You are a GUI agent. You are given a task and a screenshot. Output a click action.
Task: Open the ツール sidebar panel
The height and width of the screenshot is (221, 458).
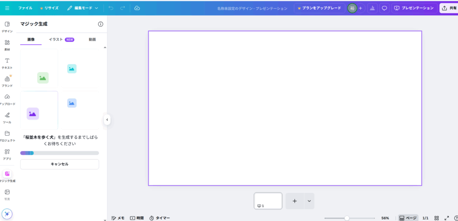click(x=7, y=118)
